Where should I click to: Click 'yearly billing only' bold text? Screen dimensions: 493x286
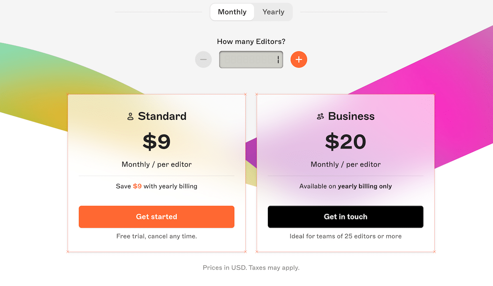(365, 186)
